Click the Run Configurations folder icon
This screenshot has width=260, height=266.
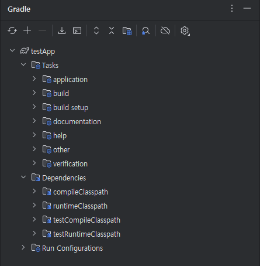[36, 248]
